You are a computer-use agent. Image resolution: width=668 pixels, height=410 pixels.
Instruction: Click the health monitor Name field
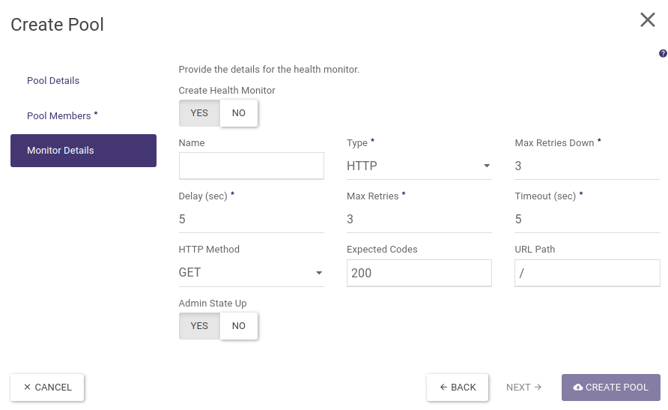point(251,166)
